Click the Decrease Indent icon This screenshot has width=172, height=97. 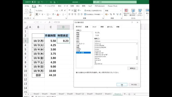pos(79,14)
